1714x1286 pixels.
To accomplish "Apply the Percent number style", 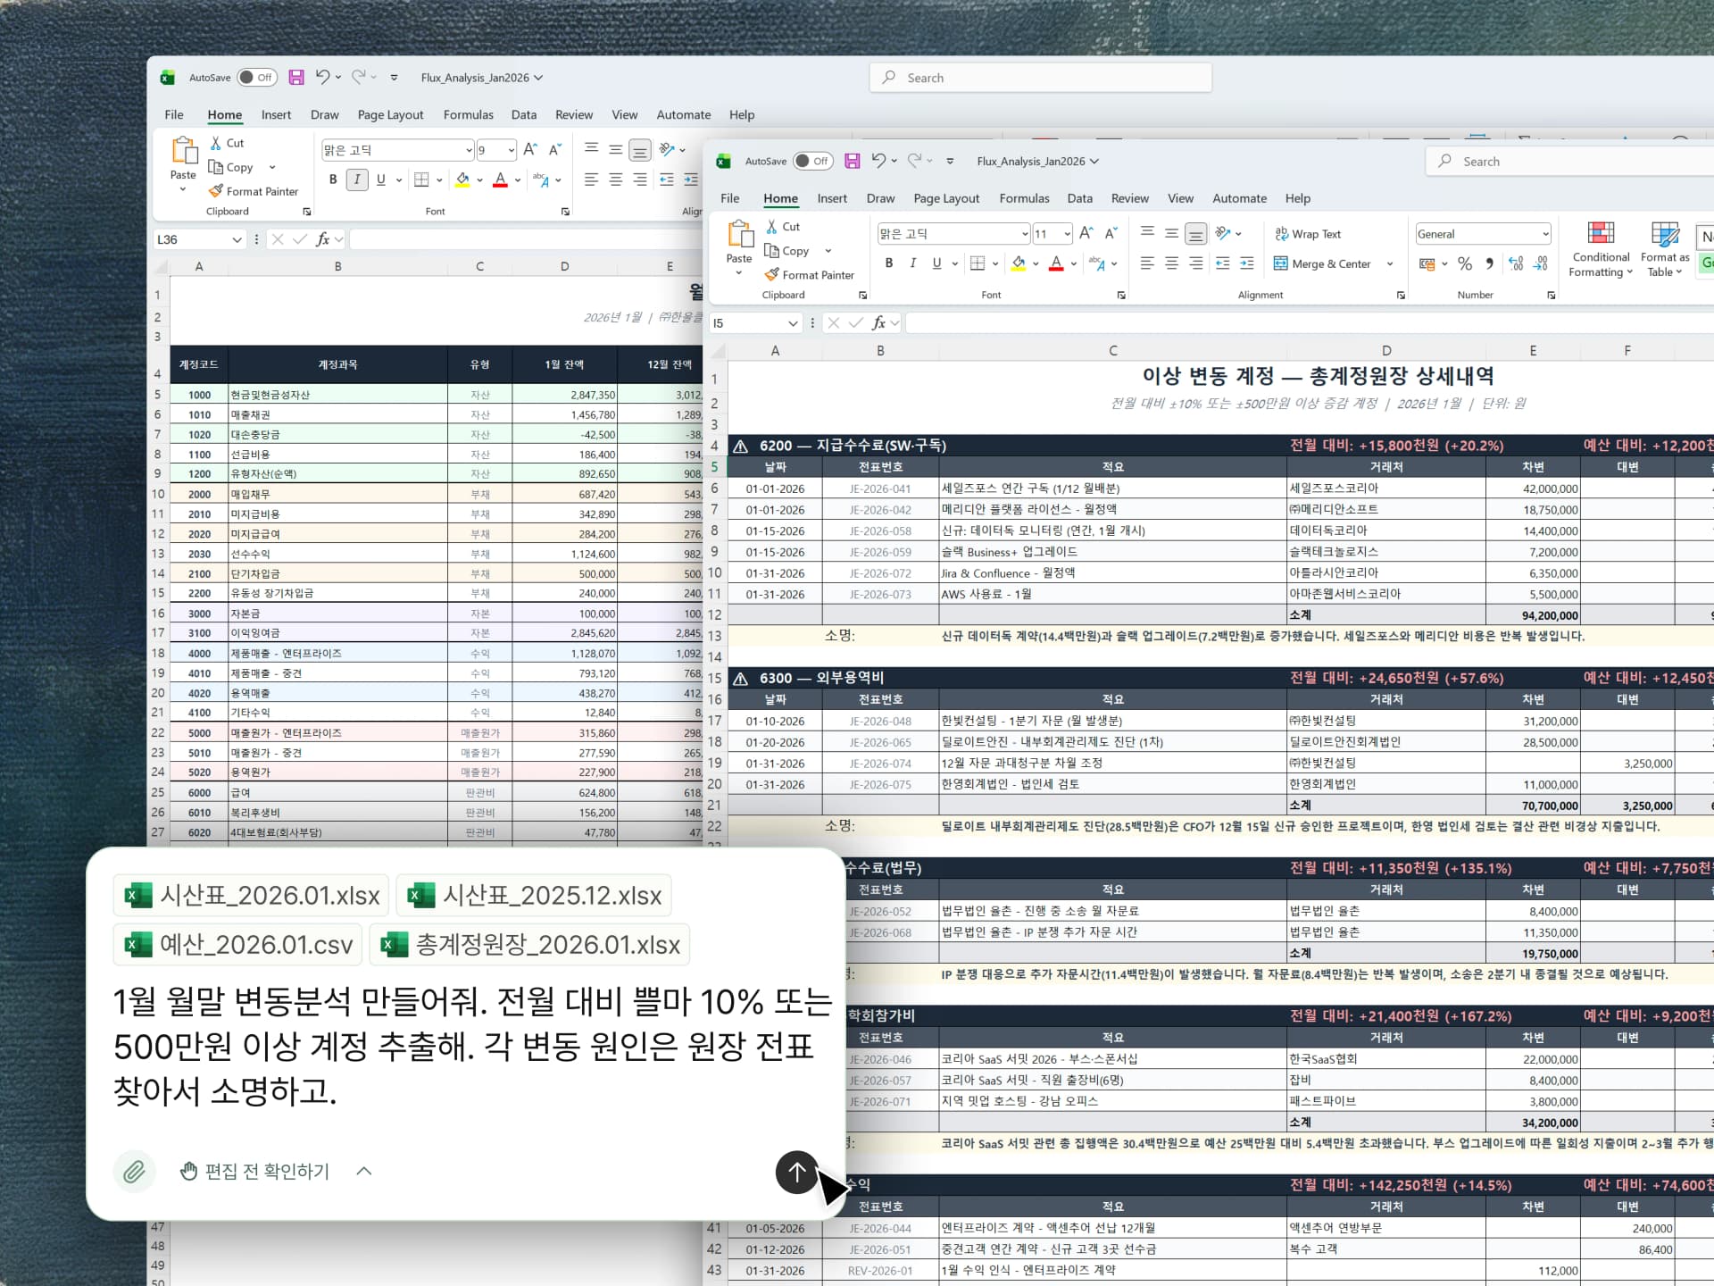I will [1464, 263].
